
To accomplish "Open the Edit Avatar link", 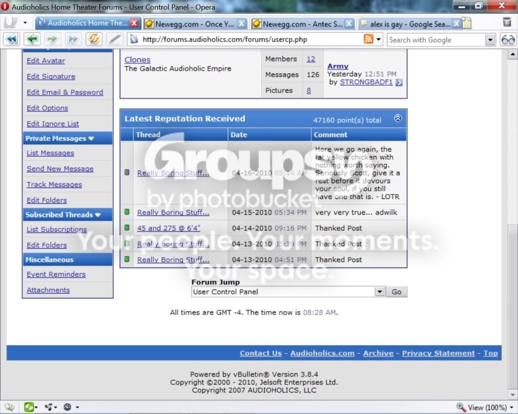I will (x=46, y=61).
